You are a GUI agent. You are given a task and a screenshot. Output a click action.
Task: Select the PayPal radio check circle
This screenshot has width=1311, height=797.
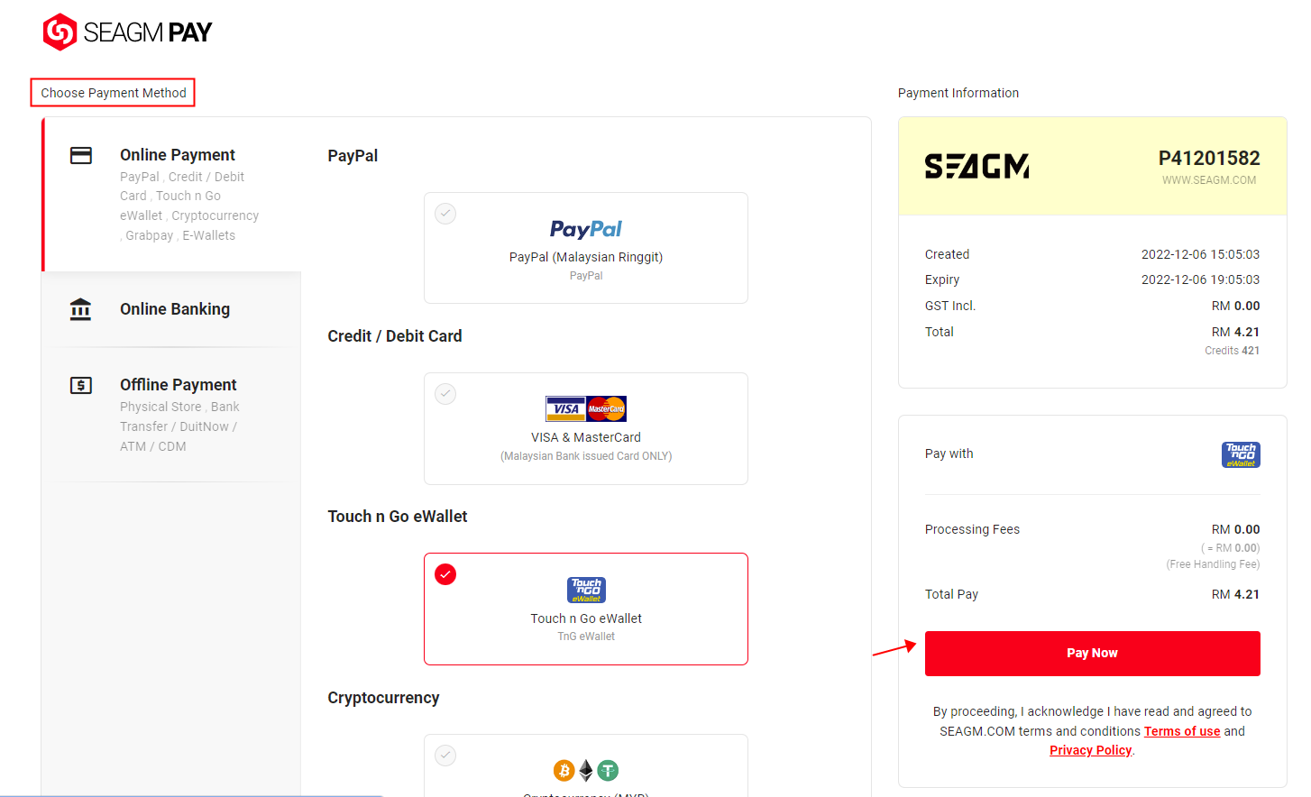click(x=445, y=214)
